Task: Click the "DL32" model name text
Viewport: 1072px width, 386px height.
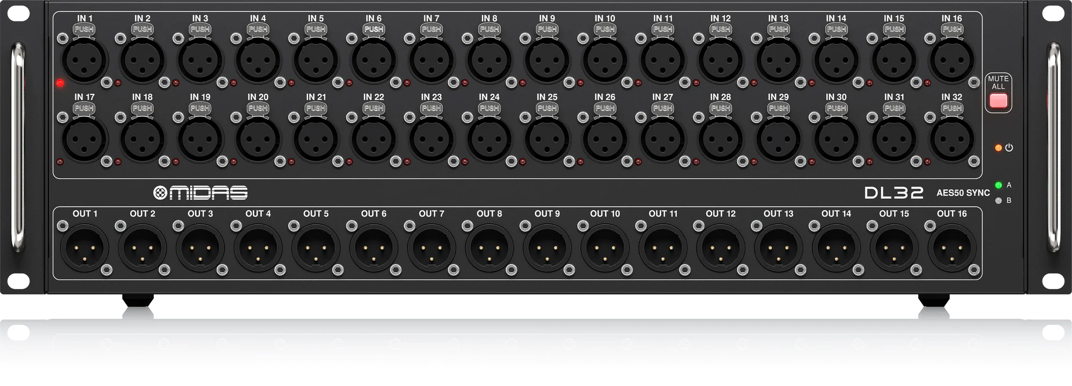Action: 894,193
